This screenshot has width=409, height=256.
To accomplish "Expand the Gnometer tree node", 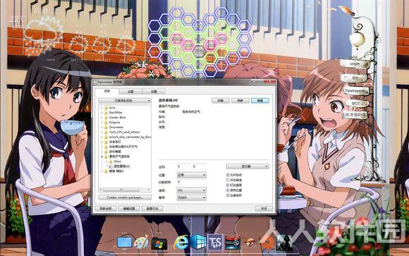I will point(102,127).
